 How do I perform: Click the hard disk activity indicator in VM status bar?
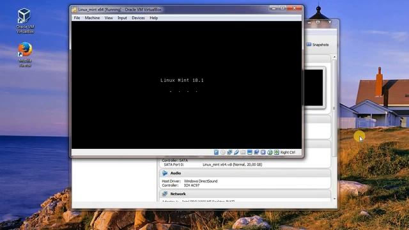216,152
